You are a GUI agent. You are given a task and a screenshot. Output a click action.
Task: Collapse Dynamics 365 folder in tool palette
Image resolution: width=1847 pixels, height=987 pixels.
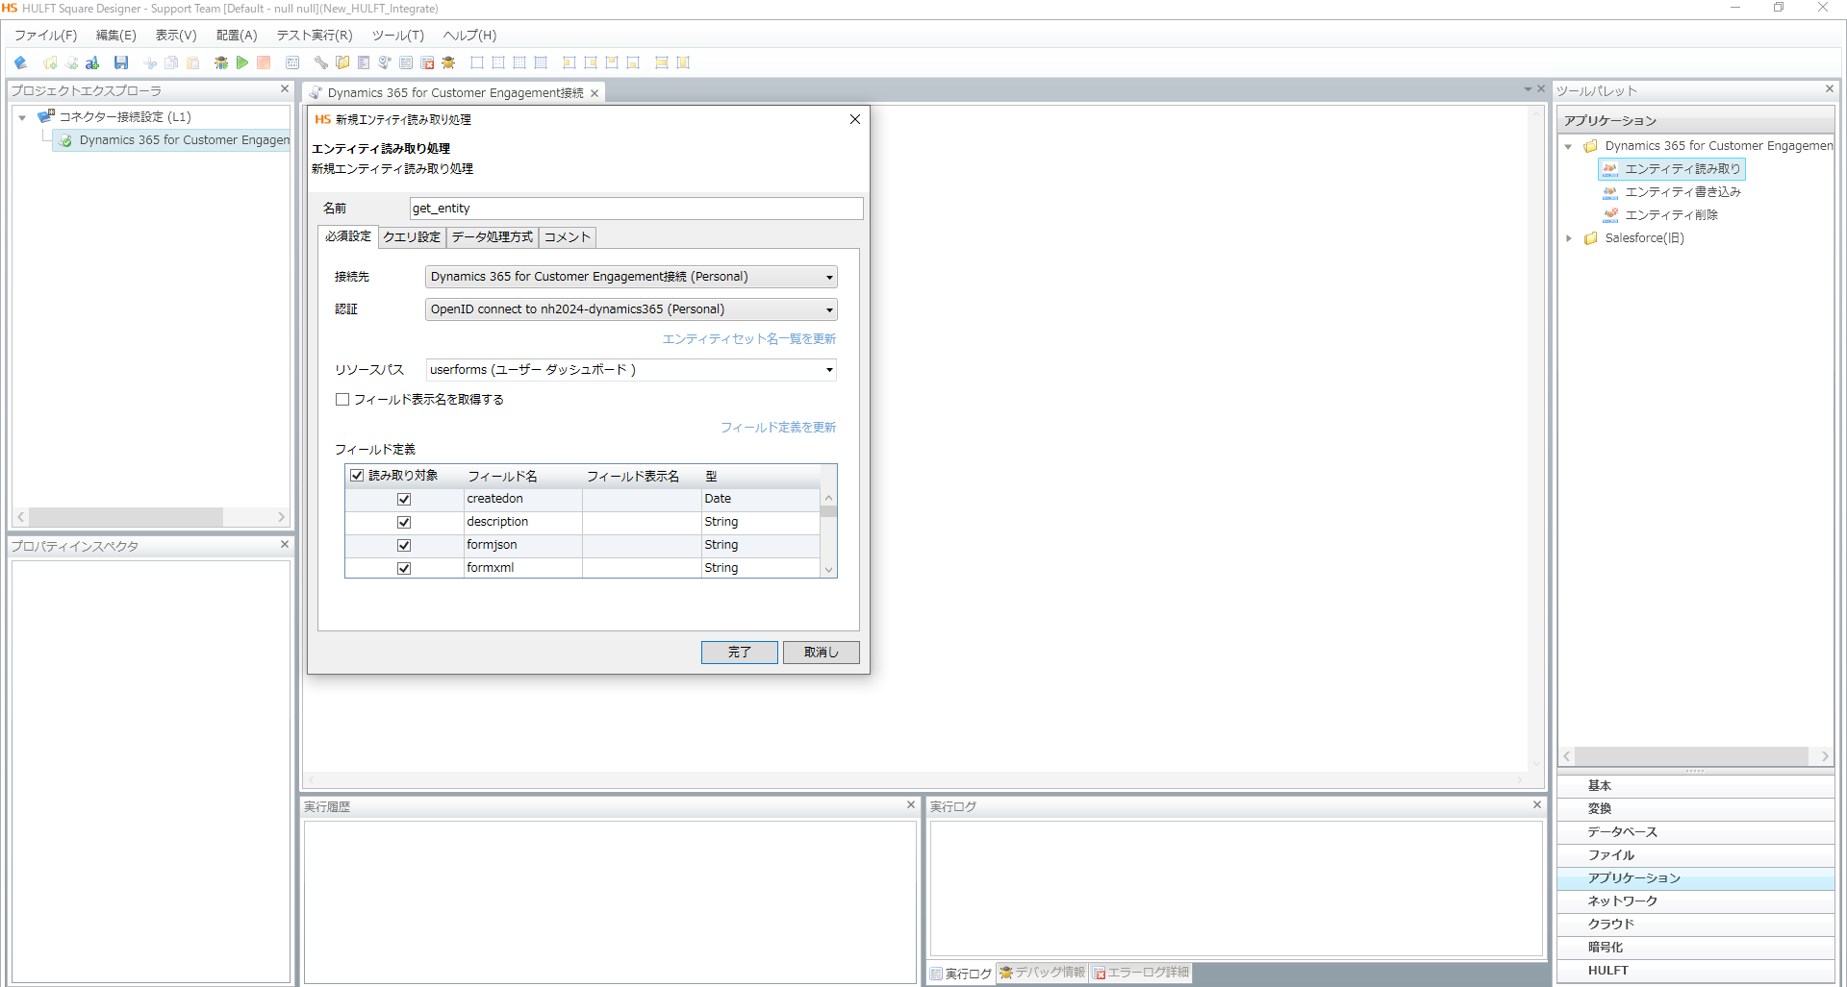coord(1569,146)
